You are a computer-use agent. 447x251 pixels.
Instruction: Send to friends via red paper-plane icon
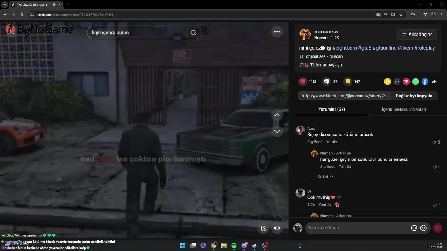click(406, 82)
